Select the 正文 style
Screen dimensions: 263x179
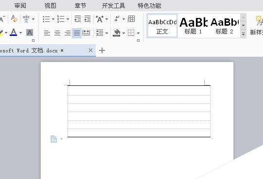click(162, 26)
